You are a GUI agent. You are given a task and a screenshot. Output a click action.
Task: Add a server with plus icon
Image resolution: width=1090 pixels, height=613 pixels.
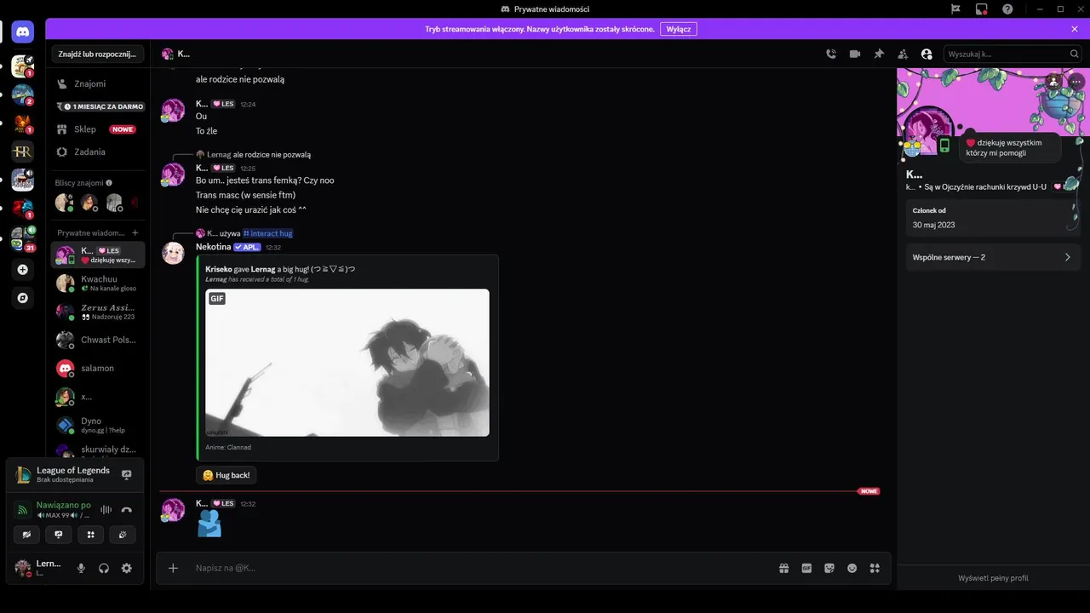[22, 269]
